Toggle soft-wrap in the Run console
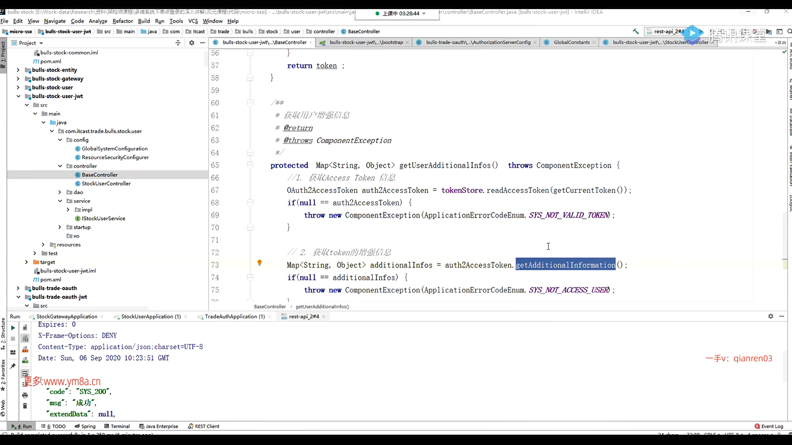 tap(25, 373)
